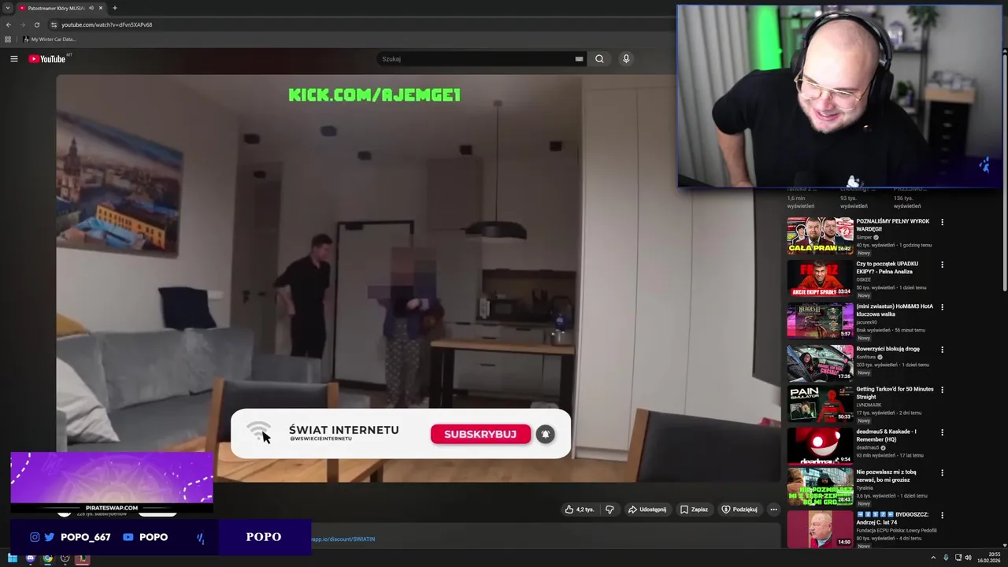Open Chrome from the taskbar
The height and width of the screenshot is (567, 1008).
pos(47,558)
